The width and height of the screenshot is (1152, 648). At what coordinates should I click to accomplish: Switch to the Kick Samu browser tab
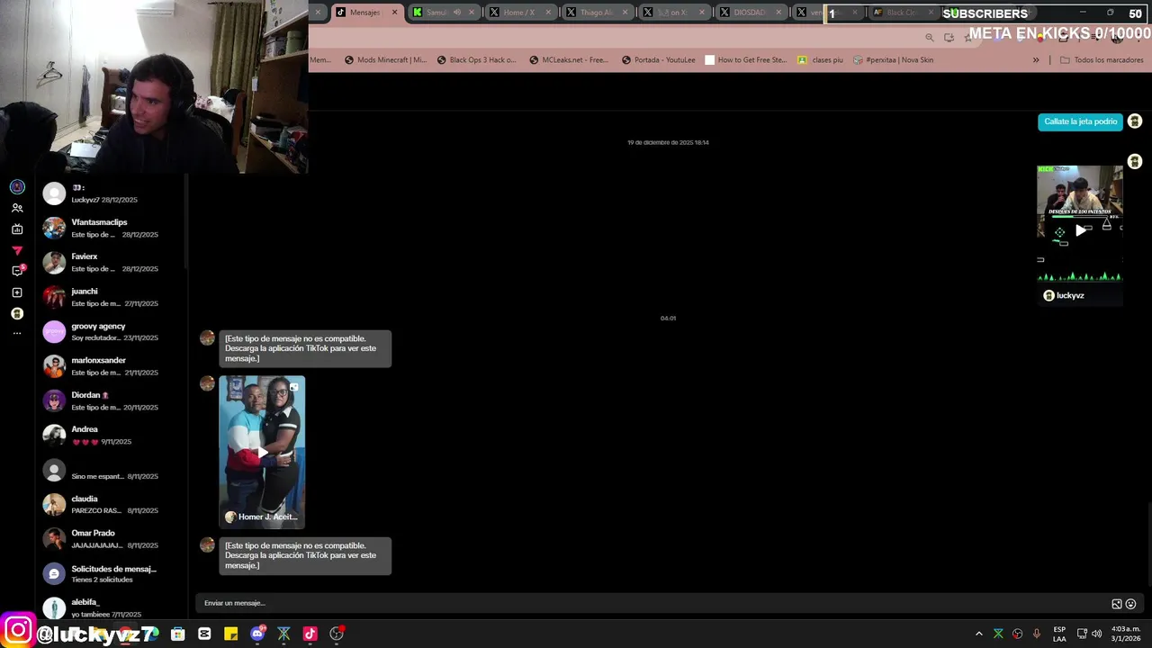click(436, 13)
